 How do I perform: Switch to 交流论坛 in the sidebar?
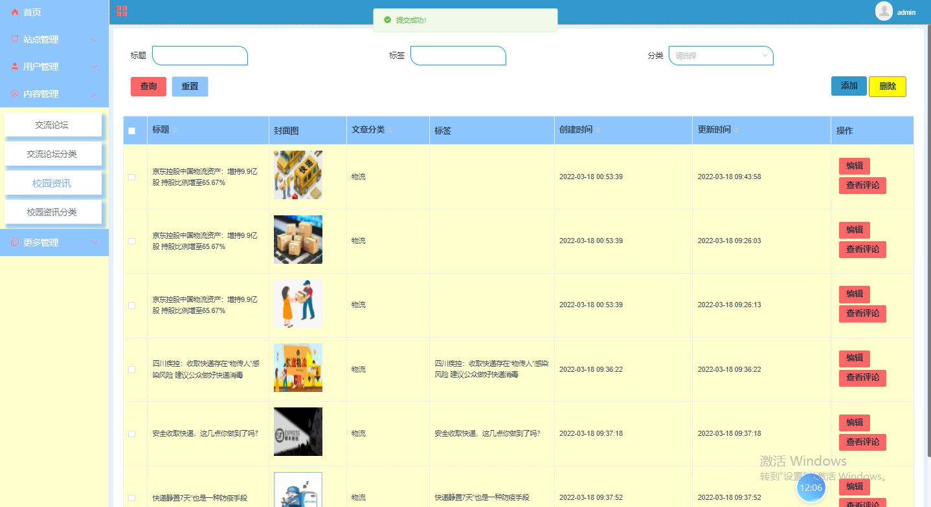click(x=52, y=125)
